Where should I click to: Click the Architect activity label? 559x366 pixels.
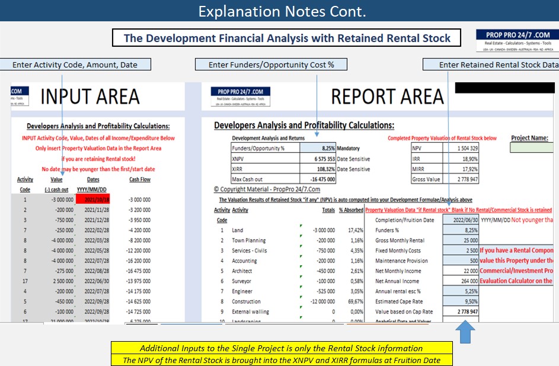(242, 271)
